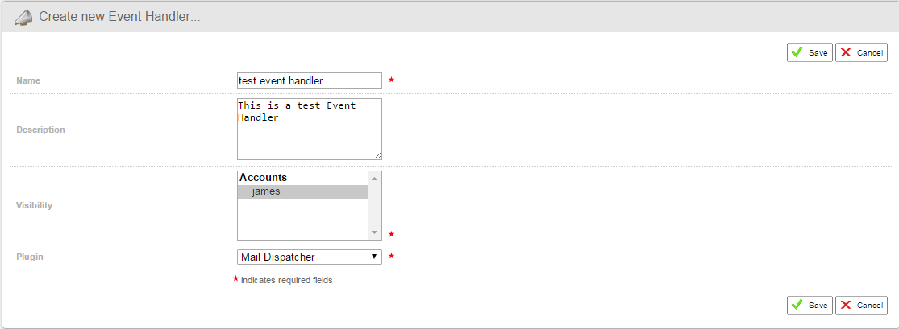Click the red asterisk beside Plugin dropdown
Image resolution: width=899 pixels, height=329 pixels.
click(392, 257)
